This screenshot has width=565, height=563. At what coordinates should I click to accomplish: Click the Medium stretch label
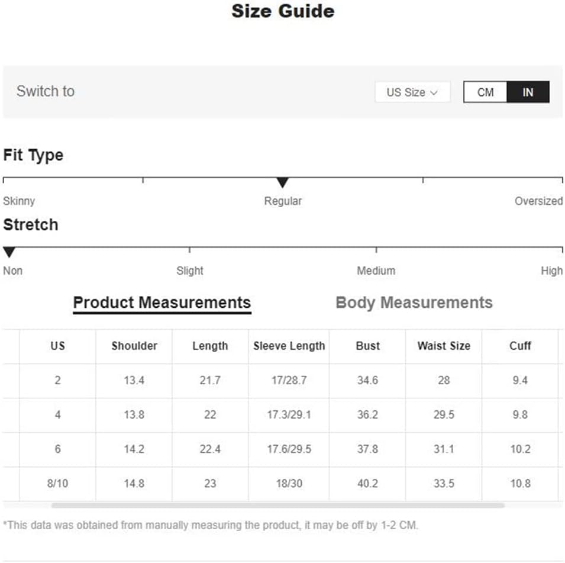376,271
